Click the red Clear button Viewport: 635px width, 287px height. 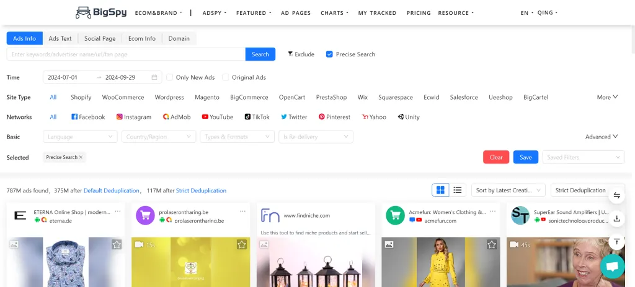(x=495, y=157)
